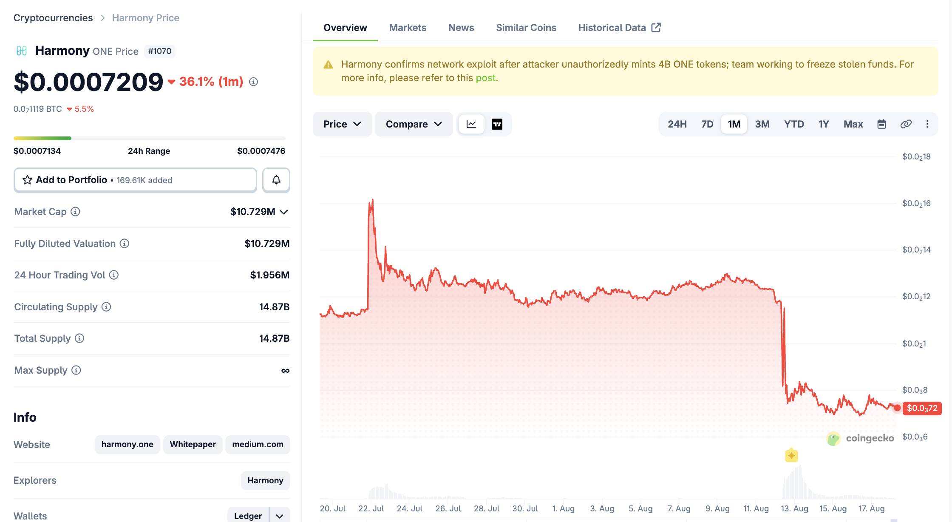Viewport: 952px width, 522px height.
Task: Click the 24h Range progress bar
Action: click(150, 138)
